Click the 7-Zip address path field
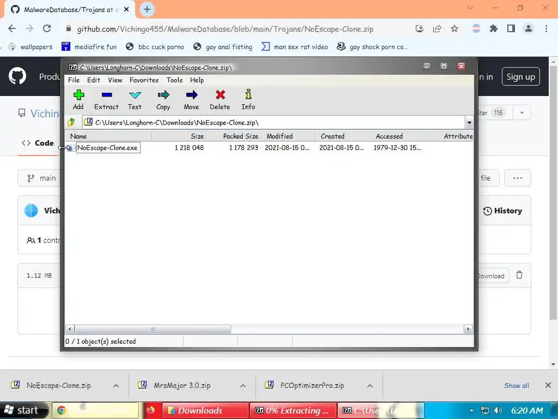558x419 pixels. [274, 123]
